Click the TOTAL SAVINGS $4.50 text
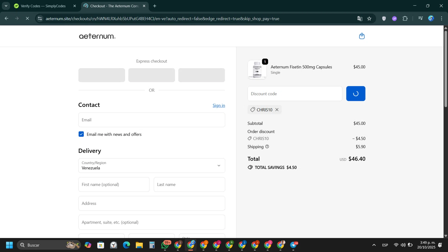Viewport: 448px width, 252px height. pyautogui.click(x=276, y=168)
